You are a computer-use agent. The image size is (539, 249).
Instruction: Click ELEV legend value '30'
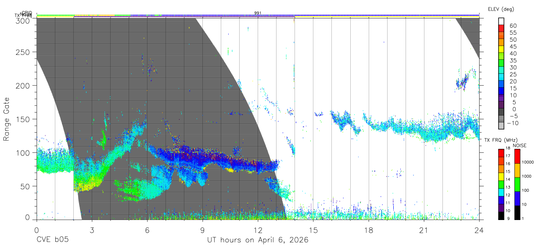pos(512,67)
